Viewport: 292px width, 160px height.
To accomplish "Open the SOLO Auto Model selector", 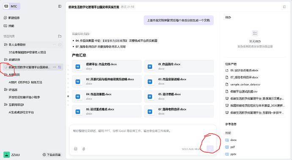I will pos(192,149).
